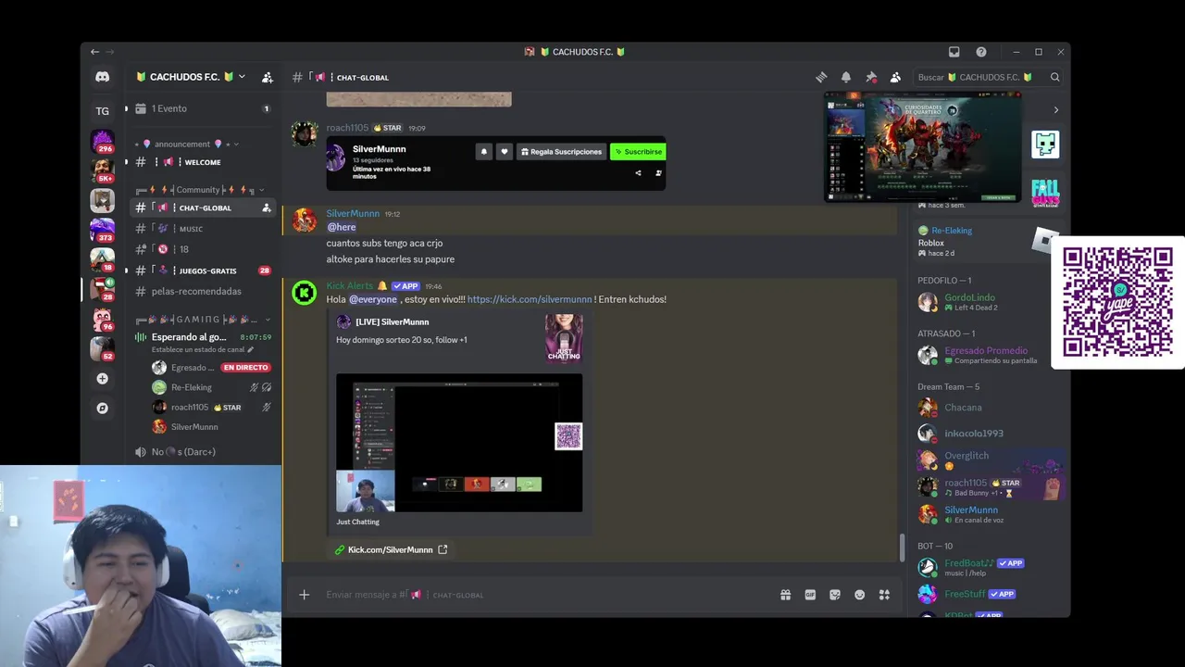Click Suscribirse green button
The width and height of the screenshot is (1185, 667).
(x=638, y=151)
